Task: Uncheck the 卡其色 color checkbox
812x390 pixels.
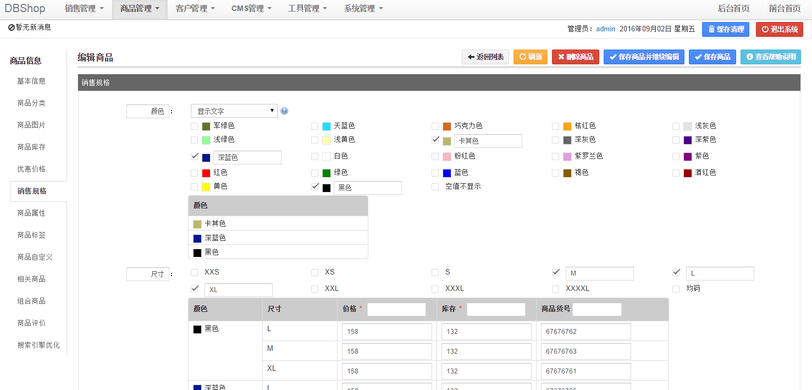Action: [x=435, y=140]
